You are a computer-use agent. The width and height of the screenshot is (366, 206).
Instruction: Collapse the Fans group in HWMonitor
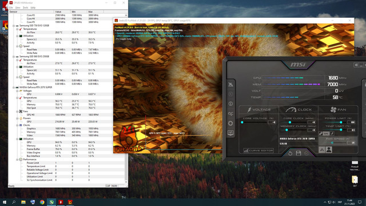click(17, 112)
